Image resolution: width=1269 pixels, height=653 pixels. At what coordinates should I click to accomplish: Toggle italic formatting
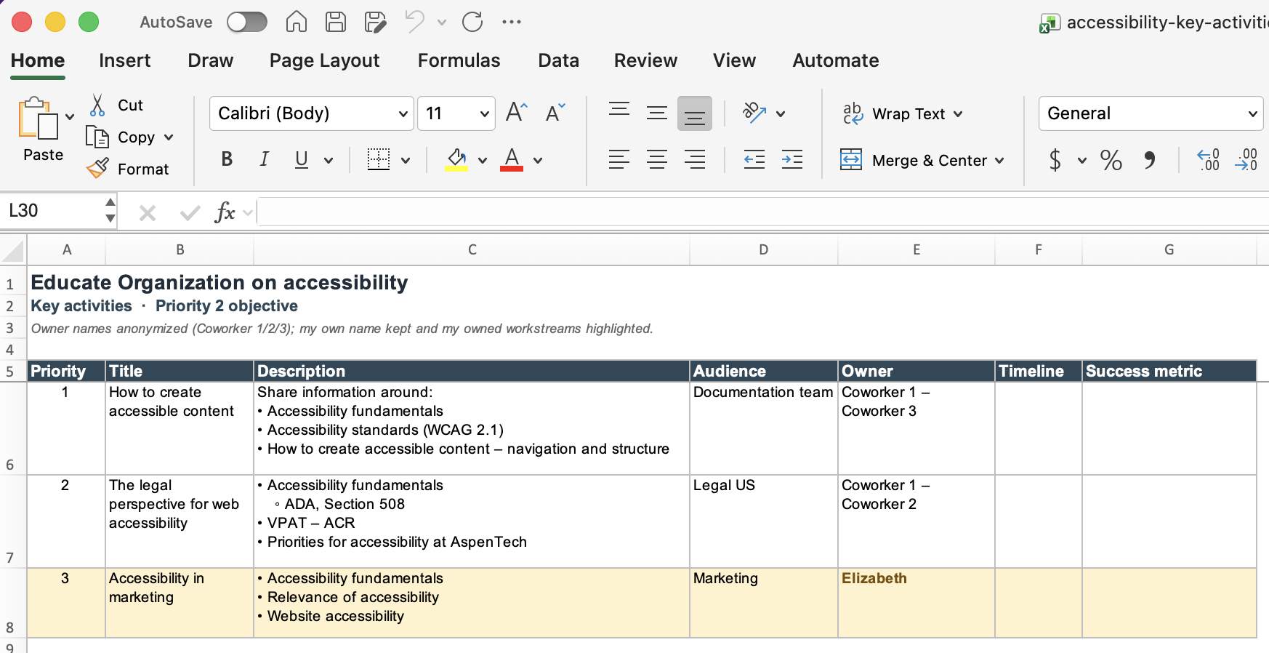(265, 159)
